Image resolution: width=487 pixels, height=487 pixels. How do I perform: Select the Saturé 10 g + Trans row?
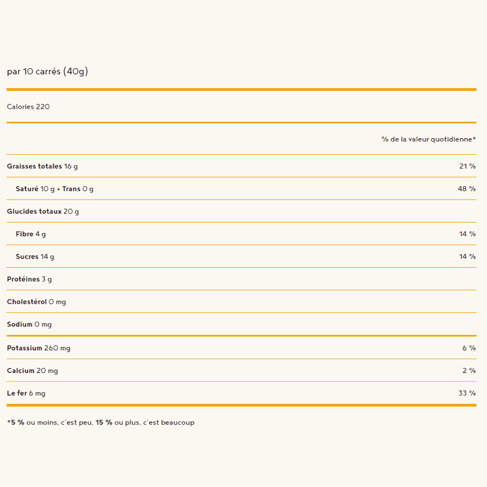(x=54, y=189)
